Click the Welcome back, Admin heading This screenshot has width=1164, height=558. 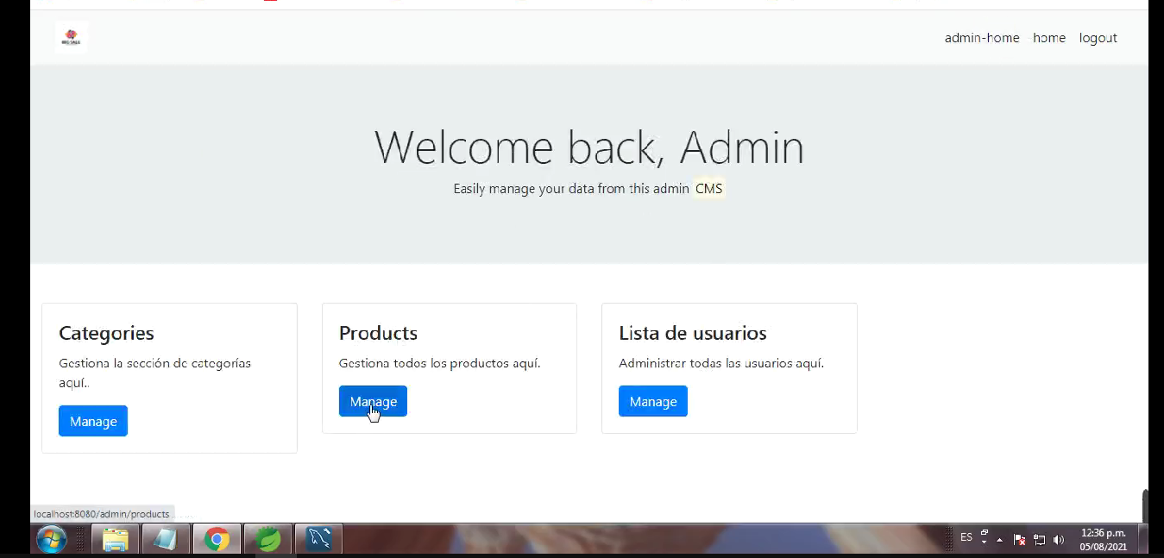[x=589, y=147]
